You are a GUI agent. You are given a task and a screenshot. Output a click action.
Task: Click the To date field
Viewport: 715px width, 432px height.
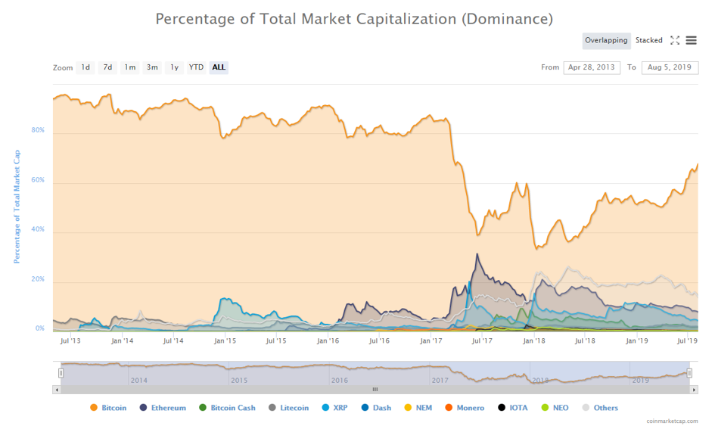click(670, 67)
